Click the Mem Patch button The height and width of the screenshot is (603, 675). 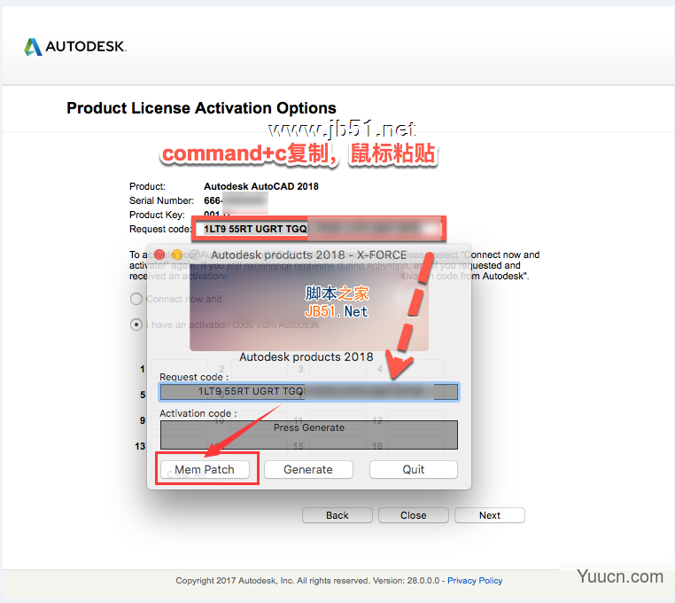205,469
